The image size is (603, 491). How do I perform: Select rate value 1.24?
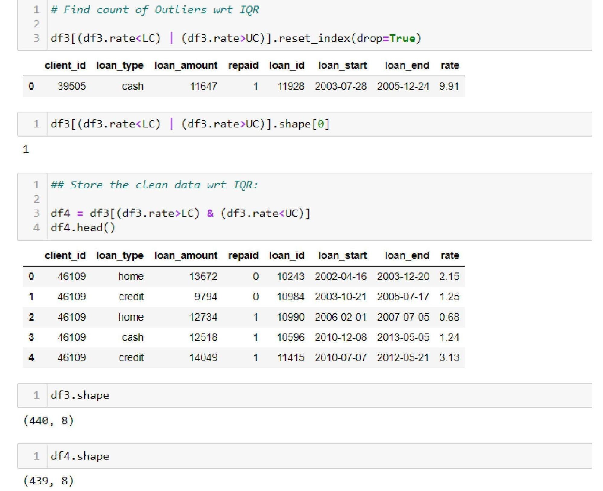(449, 337)
